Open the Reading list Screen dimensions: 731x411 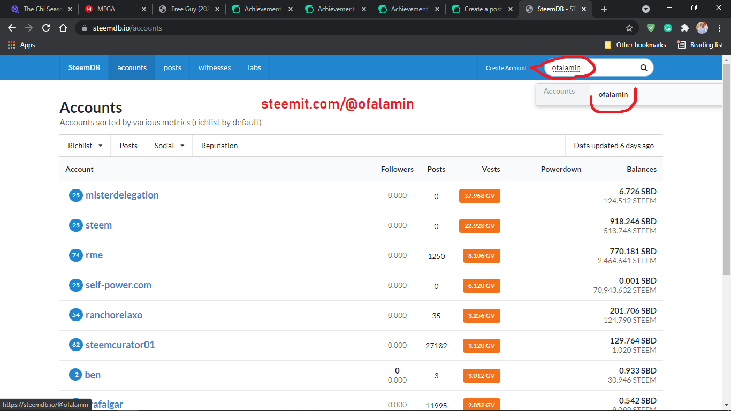(x=700, y=45)
